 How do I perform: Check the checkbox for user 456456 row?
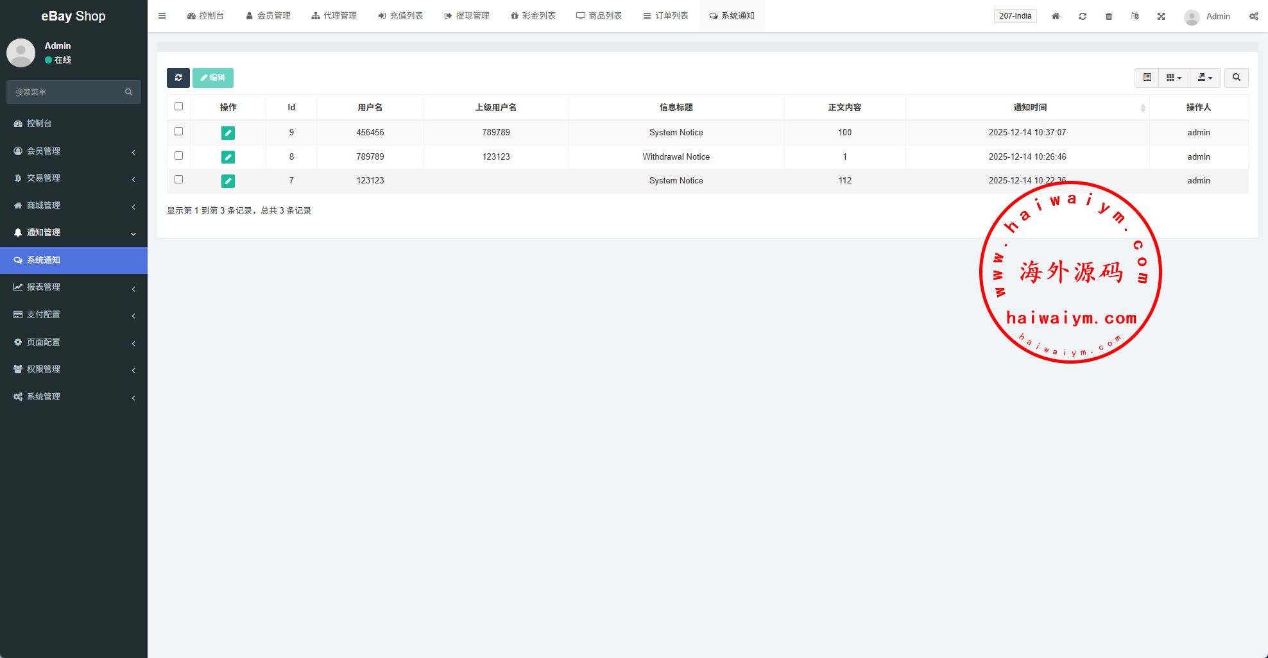pyautogui.click(x=179, y=131)
